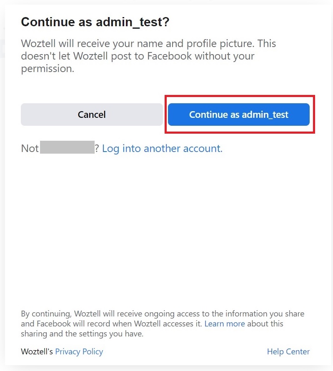Screen dimensions: 333x371
Task: Switch accounts via 'Log into another account'
Action: point(162,149)
